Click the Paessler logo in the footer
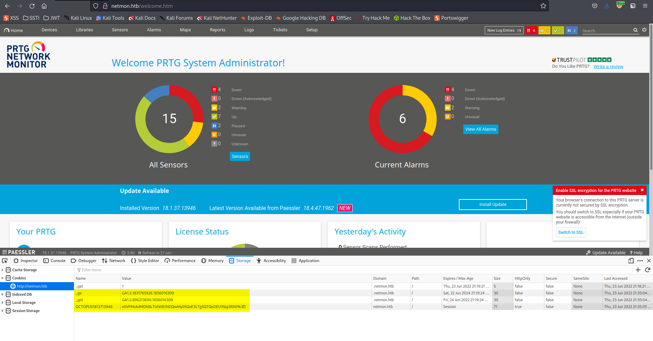 pyautogui.click(x=19, y=252)
